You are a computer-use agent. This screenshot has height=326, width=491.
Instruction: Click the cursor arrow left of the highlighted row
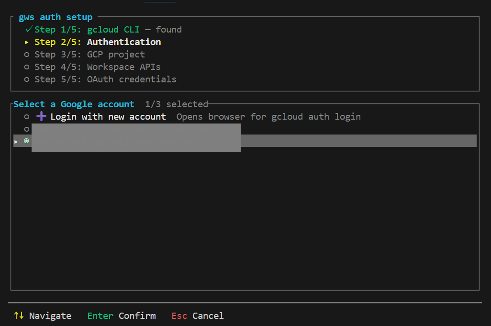(x=17, y=141)
